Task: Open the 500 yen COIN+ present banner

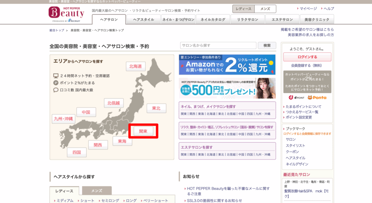Action: [227, 88]
